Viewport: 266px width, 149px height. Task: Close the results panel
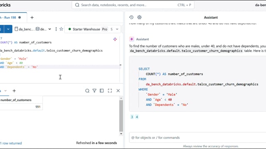tap(118, 91)
